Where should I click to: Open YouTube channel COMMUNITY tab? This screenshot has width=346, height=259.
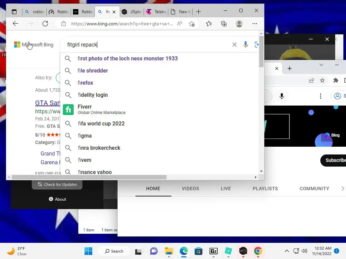[x=314, y=189]
